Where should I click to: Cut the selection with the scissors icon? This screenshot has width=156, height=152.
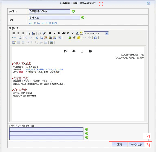[x=37, y=38]
